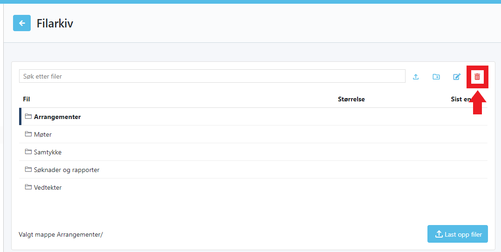The image size is (501, 252).
Task: Open the Møter folder
Action: click(x=43, y=135)
